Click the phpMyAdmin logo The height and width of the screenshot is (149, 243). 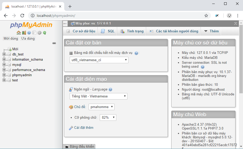click(31, 25)
